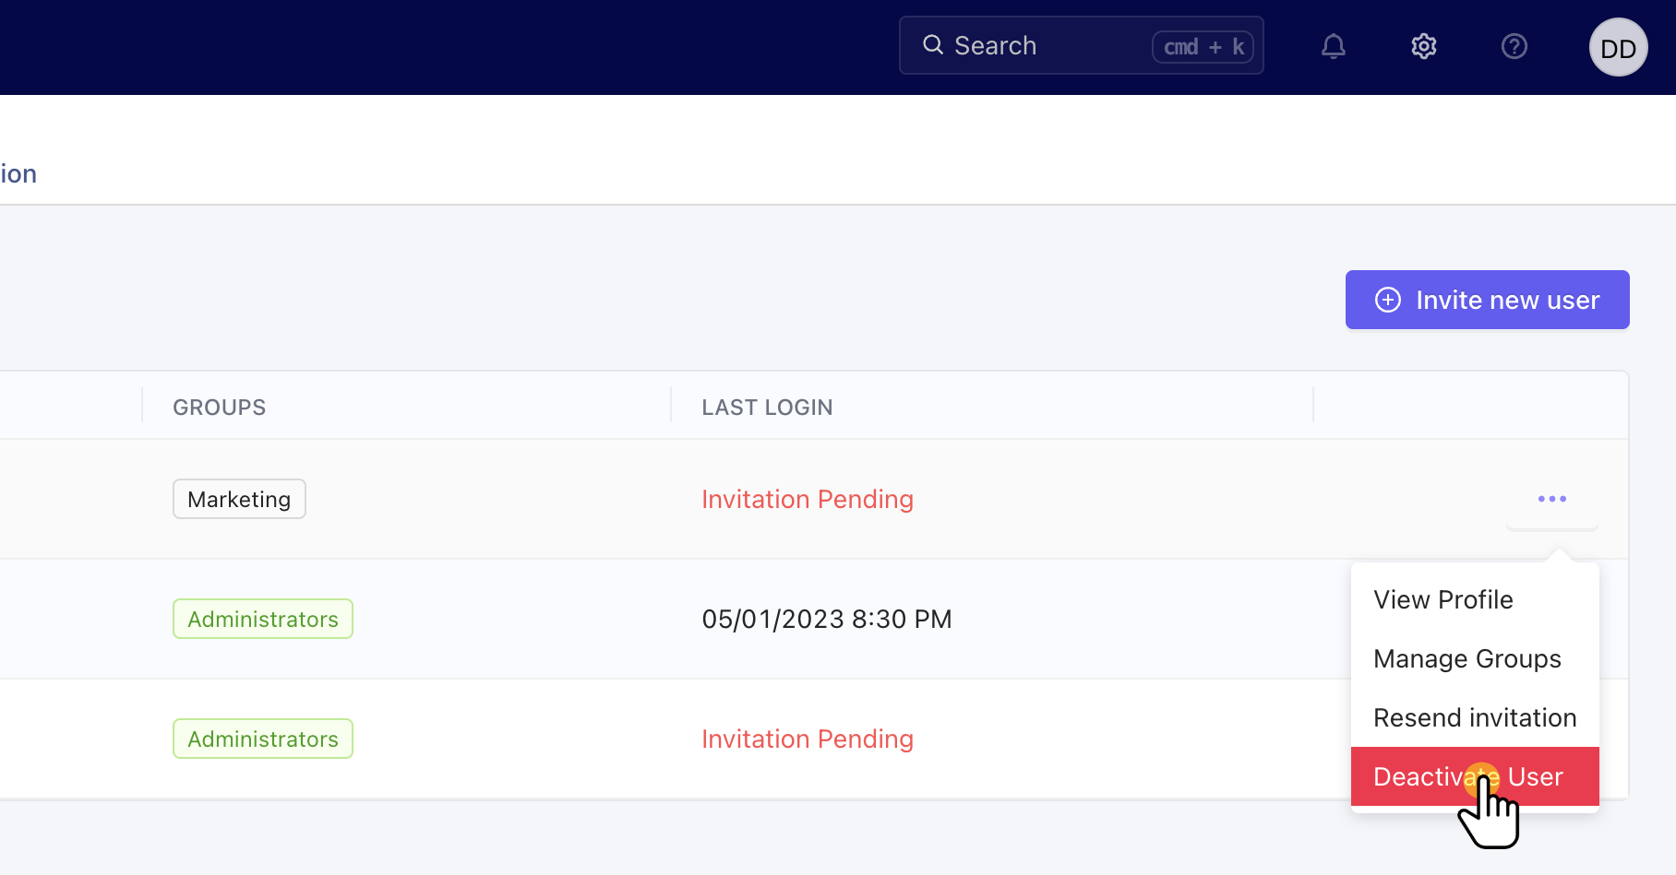This screenshot has height=875, width=1676.
Task: Click the plus icon on Invite button
Action: click(x=1388, y=300)
